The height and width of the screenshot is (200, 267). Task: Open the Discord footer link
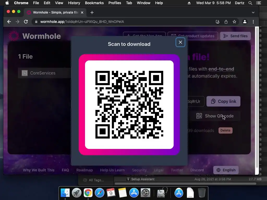197,170
